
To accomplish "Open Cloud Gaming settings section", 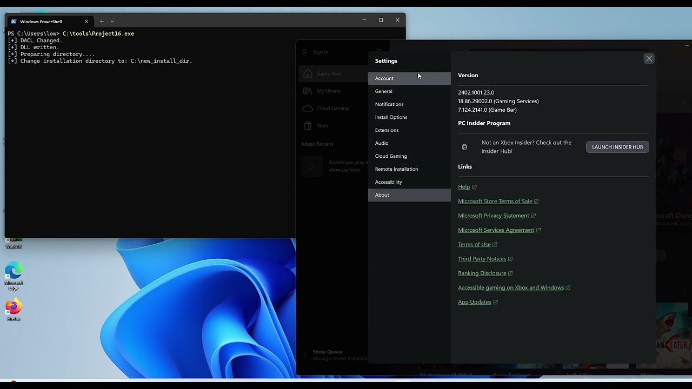I will [x=409, y=156].
